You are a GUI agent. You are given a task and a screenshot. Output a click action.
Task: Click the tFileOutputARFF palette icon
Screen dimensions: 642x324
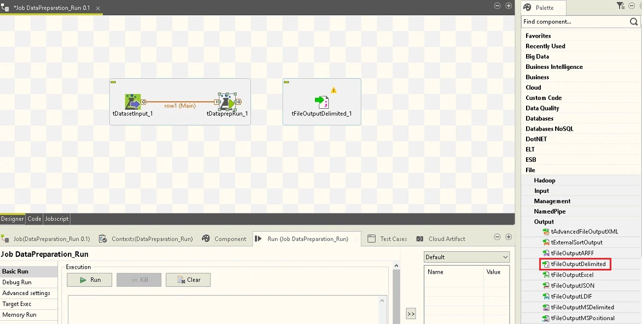[x=546, y=253]
